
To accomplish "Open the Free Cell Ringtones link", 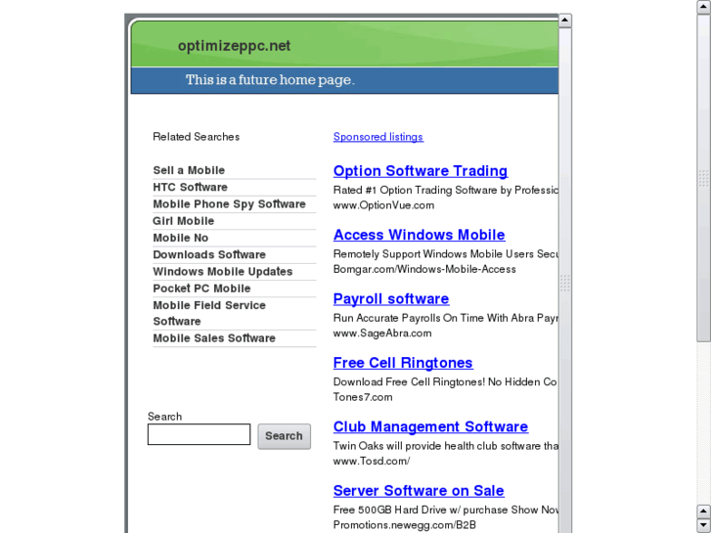I will pos(403,363).
